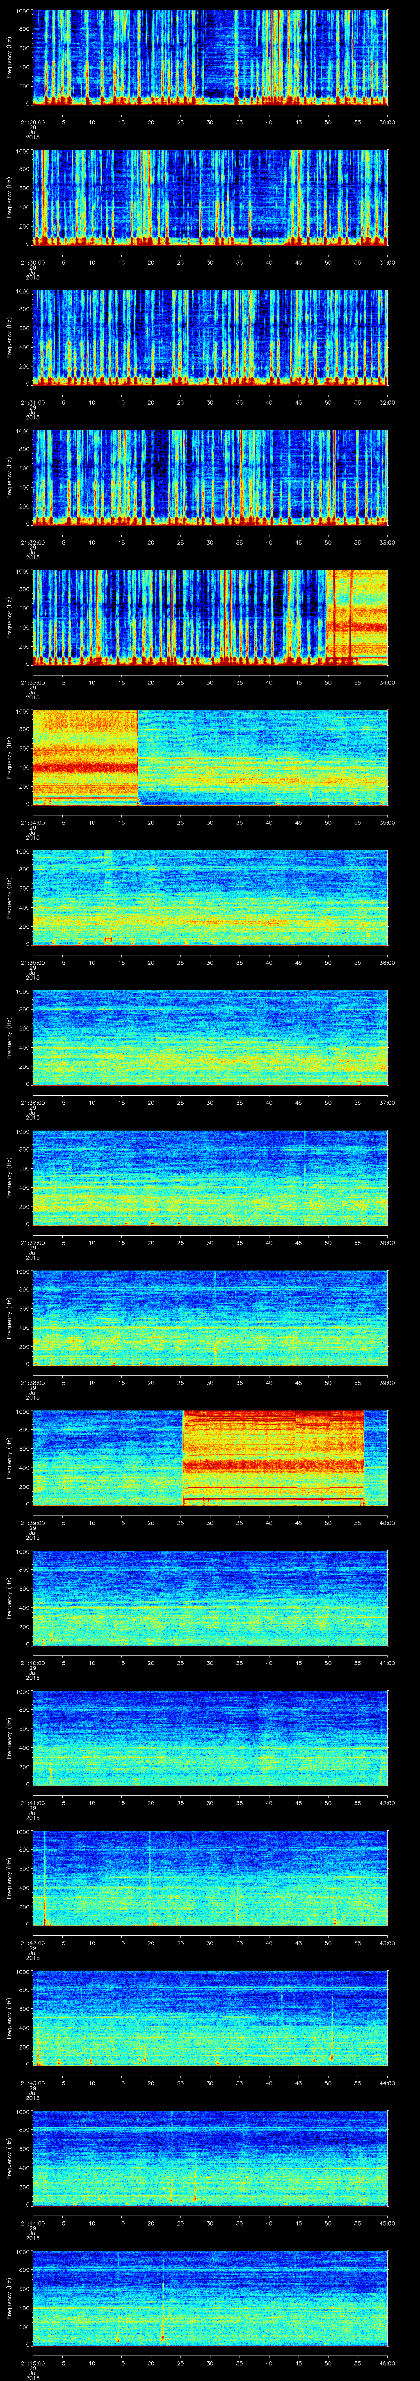Click the "21:42:00" start time label
The width and height of the screenshot is (420, 2381).
32,1943
